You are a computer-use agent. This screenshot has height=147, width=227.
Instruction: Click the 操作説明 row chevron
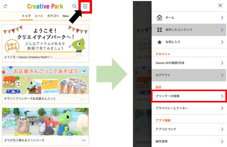pyautogui.click(x=222, y=142)
